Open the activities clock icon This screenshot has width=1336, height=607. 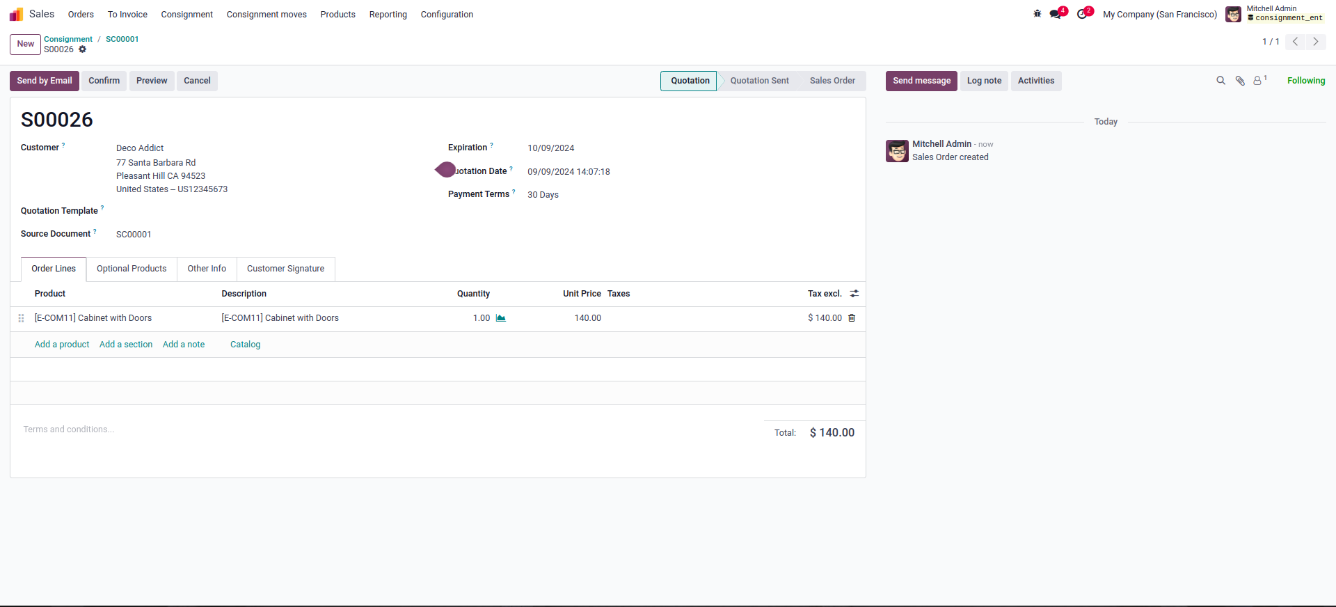[x=1083, y=14]
